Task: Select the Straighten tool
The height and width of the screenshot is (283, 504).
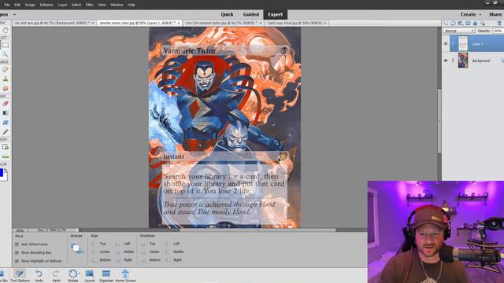Action: point(6,156)
